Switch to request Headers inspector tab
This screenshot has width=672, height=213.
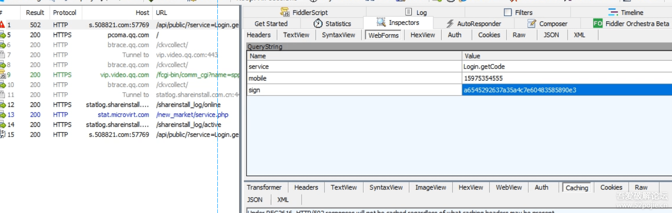[x=259, y=35]
